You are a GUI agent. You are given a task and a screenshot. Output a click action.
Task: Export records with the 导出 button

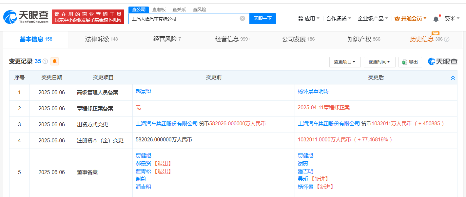tap(410, 62)
